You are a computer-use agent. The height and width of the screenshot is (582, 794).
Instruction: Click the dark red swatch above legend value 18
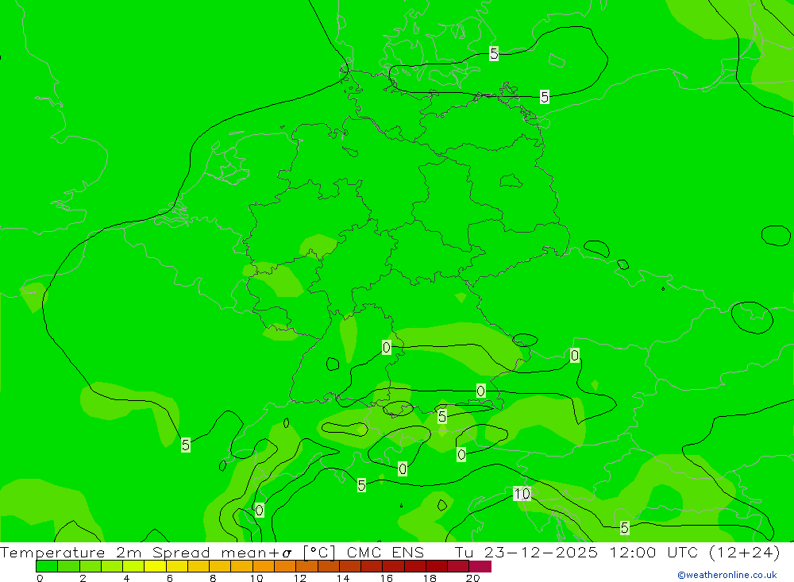click(437, 566)
